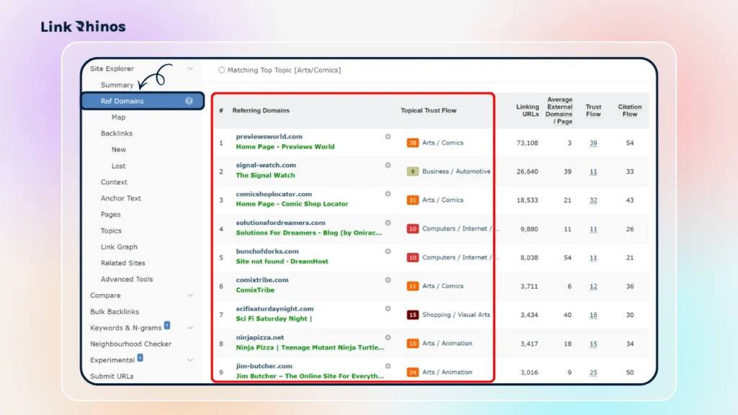Open Advanced Tools in sidebar
The width and height of the screenshot is (738, 415).
pyautogui.click(x=127, y=279)
